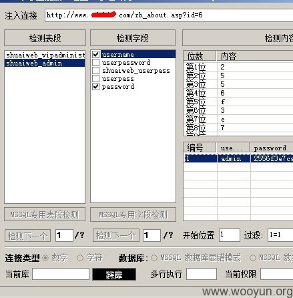This screenshot has width=293, height=298.
Task: Click the admin cell in results
Action: pyautogui.click(x=234, y=158)
